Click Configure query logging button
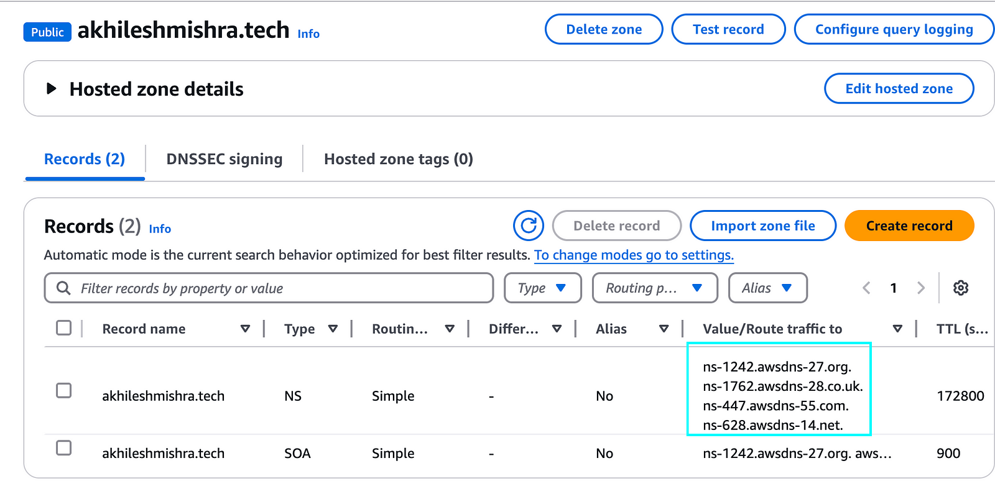This screenshot has height=489, width=995. 894,29
